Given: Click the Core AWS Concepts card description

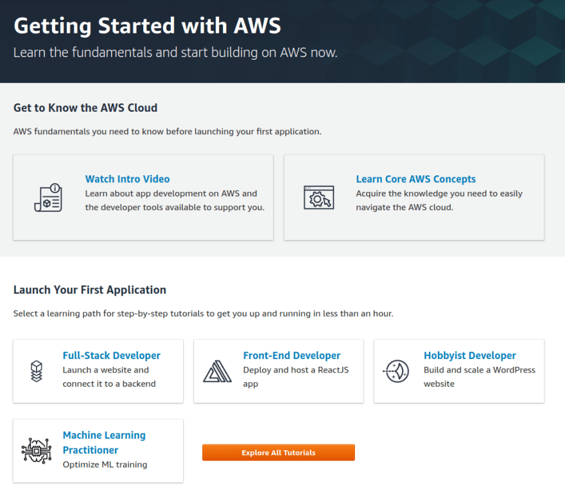Looking at the screenshot, I should pyautogui.click(x=439, y=200).
